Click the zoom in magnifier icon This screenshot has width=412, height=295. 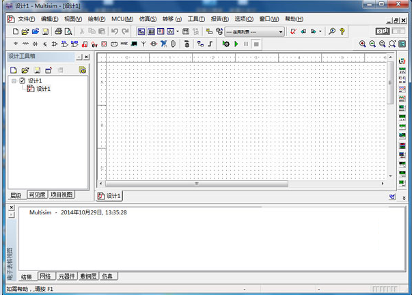[x=363, y=44]
